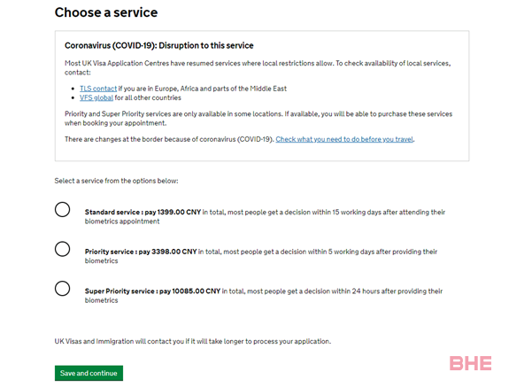The width and height of the screenshot is (509, 388).
Task: Click the 'Choose a service' page heading
Action: tap(106, 12)
